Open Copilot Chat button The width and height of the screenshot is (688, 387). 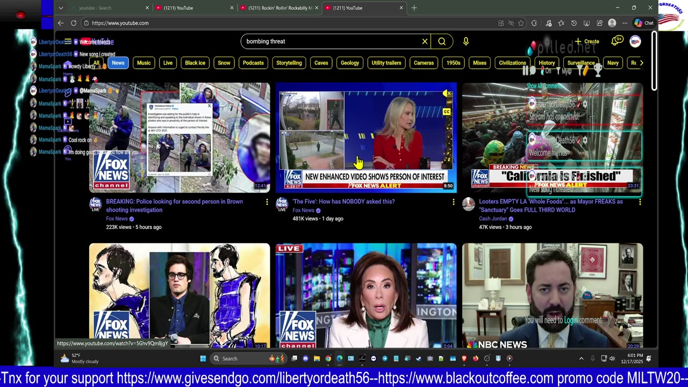click(644, 23)
